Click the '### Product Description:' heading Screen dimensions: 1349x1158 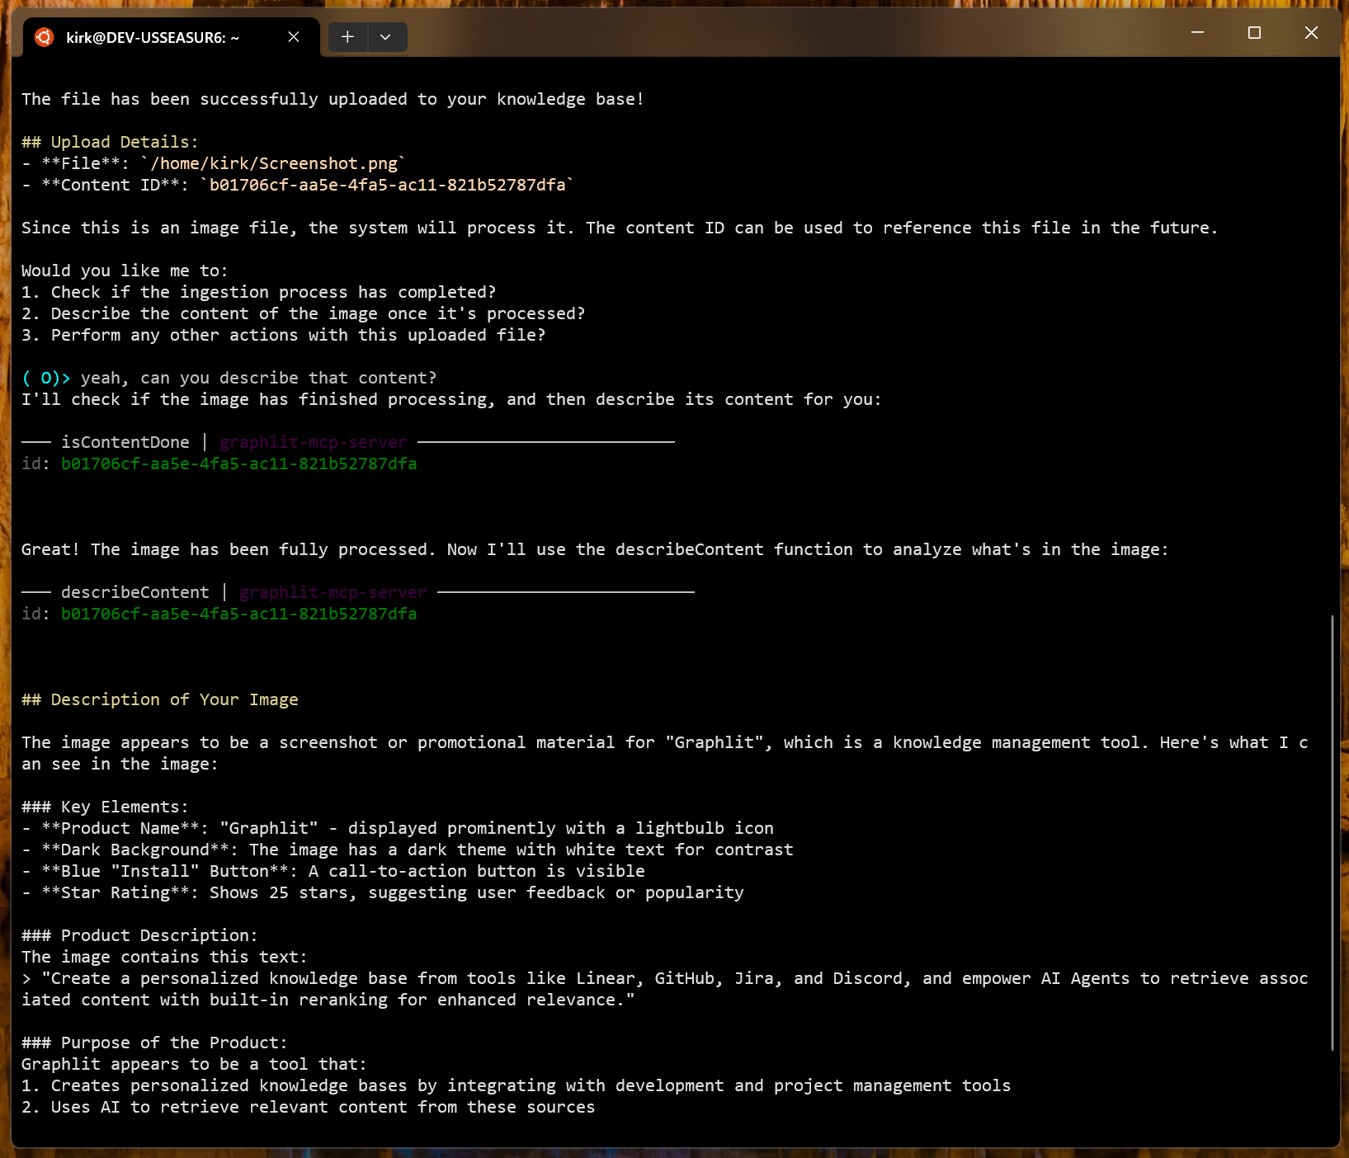140,935
